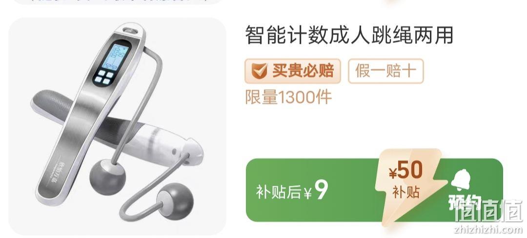This screenshot has width=527, height=238.
Task: Tap the LCD display on the rope handle
Action: pyautogui.click(x=115, y=57)
